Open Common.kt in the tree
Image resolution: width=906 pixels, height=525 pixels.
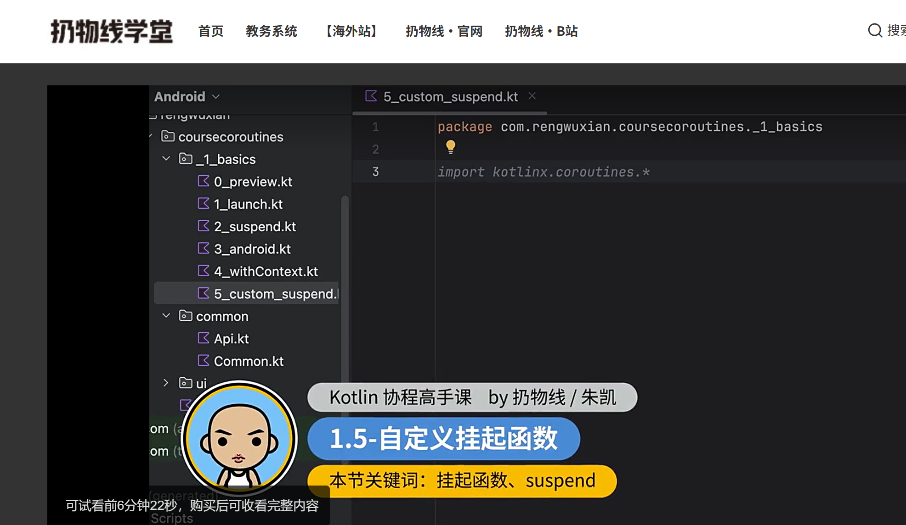249,362
